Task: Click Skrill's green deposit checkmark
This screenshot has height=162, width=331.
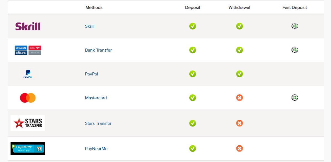Action: click(192, 26)
